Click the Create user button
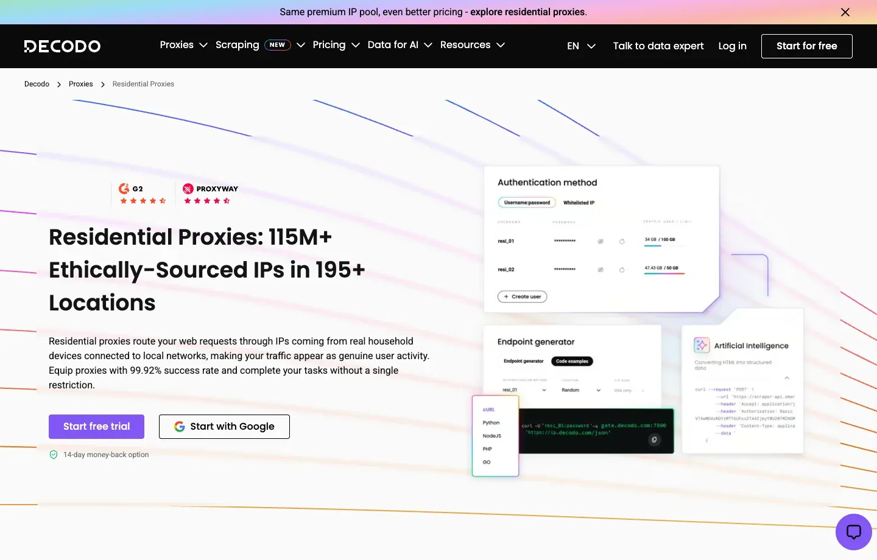 523,296
